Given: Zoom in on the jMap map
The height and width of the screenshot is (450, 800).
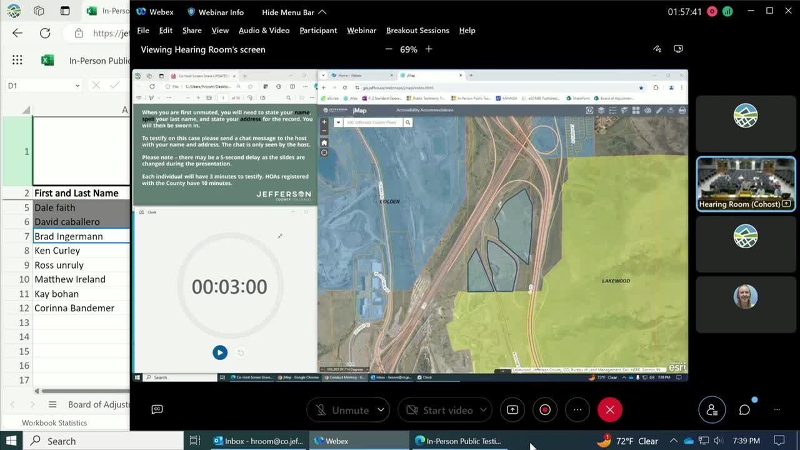Looking at the screenshot, I should [324, 122].
